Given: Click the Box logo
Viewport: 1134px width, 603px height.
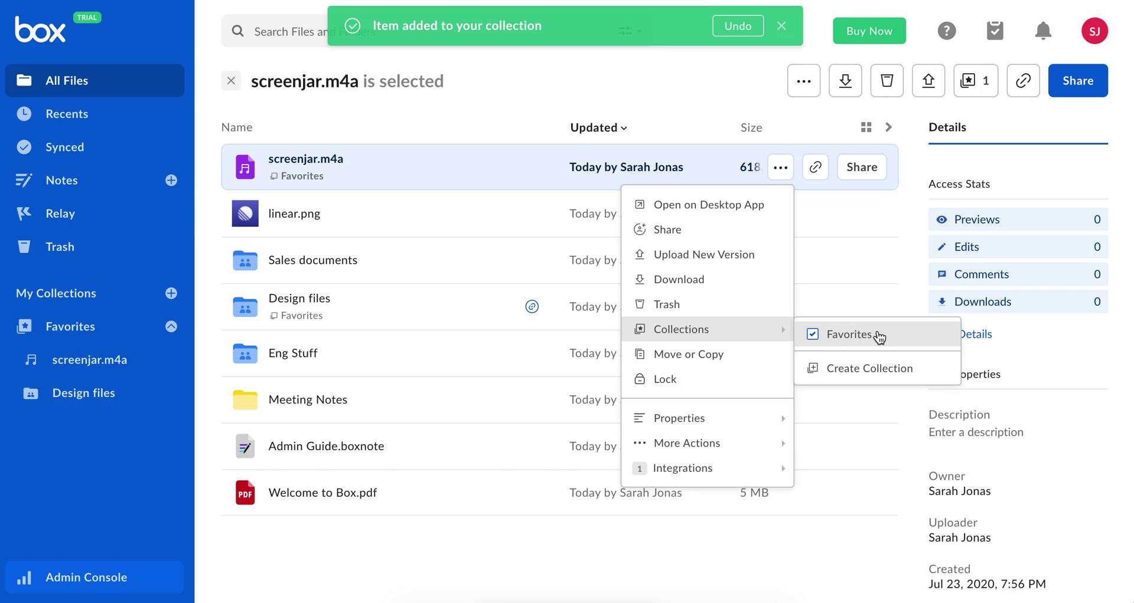Looking at the screenshot, I should pos(40,29).
